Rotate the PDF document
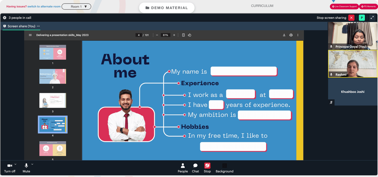The image size is (378, 177). coord(189,35)
